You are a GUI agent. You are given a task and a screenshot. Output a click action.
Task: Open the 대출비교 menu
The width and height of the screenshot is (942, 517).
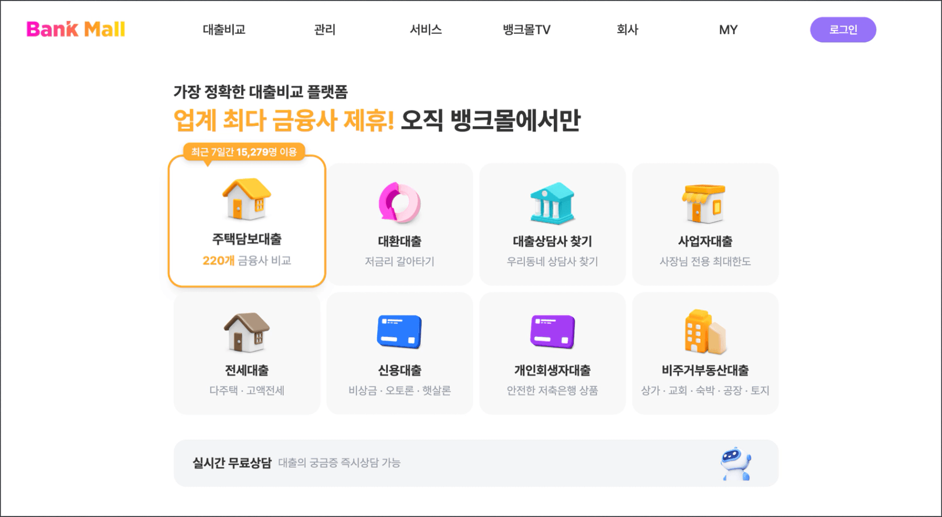[x=224, y=30]
